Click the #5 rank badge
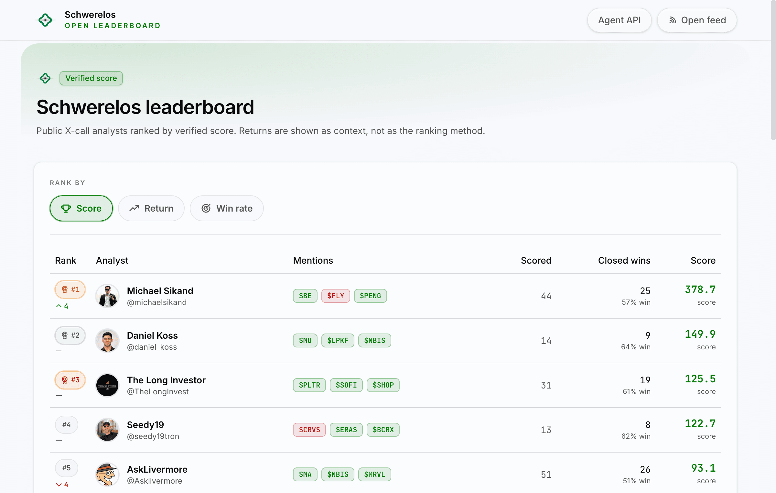 67,468
